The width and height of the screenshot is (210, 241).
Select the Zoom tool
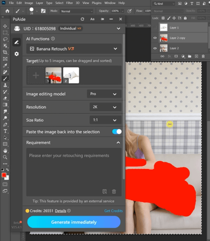[x=5, y=157]
